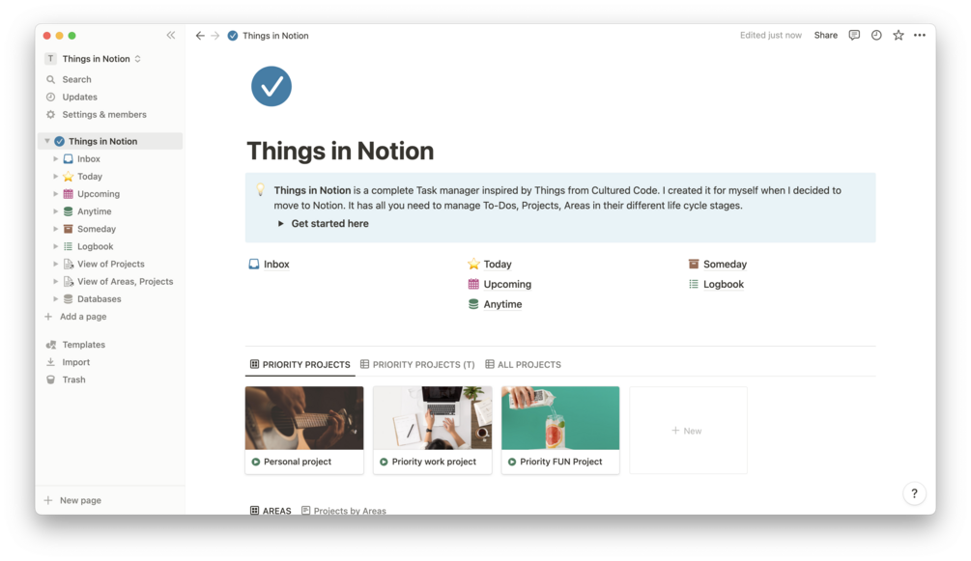The width and height of the screenshot is (971, 561).
Task: Click the Anytime stack icon in the sidebar
Action: [69, 211]
